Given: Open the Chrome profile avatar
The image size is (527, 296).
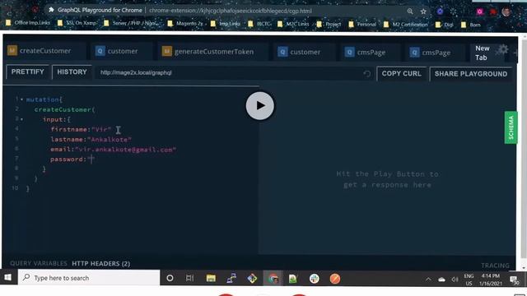Looking at the screenshot, I should [x=506, y=12].
